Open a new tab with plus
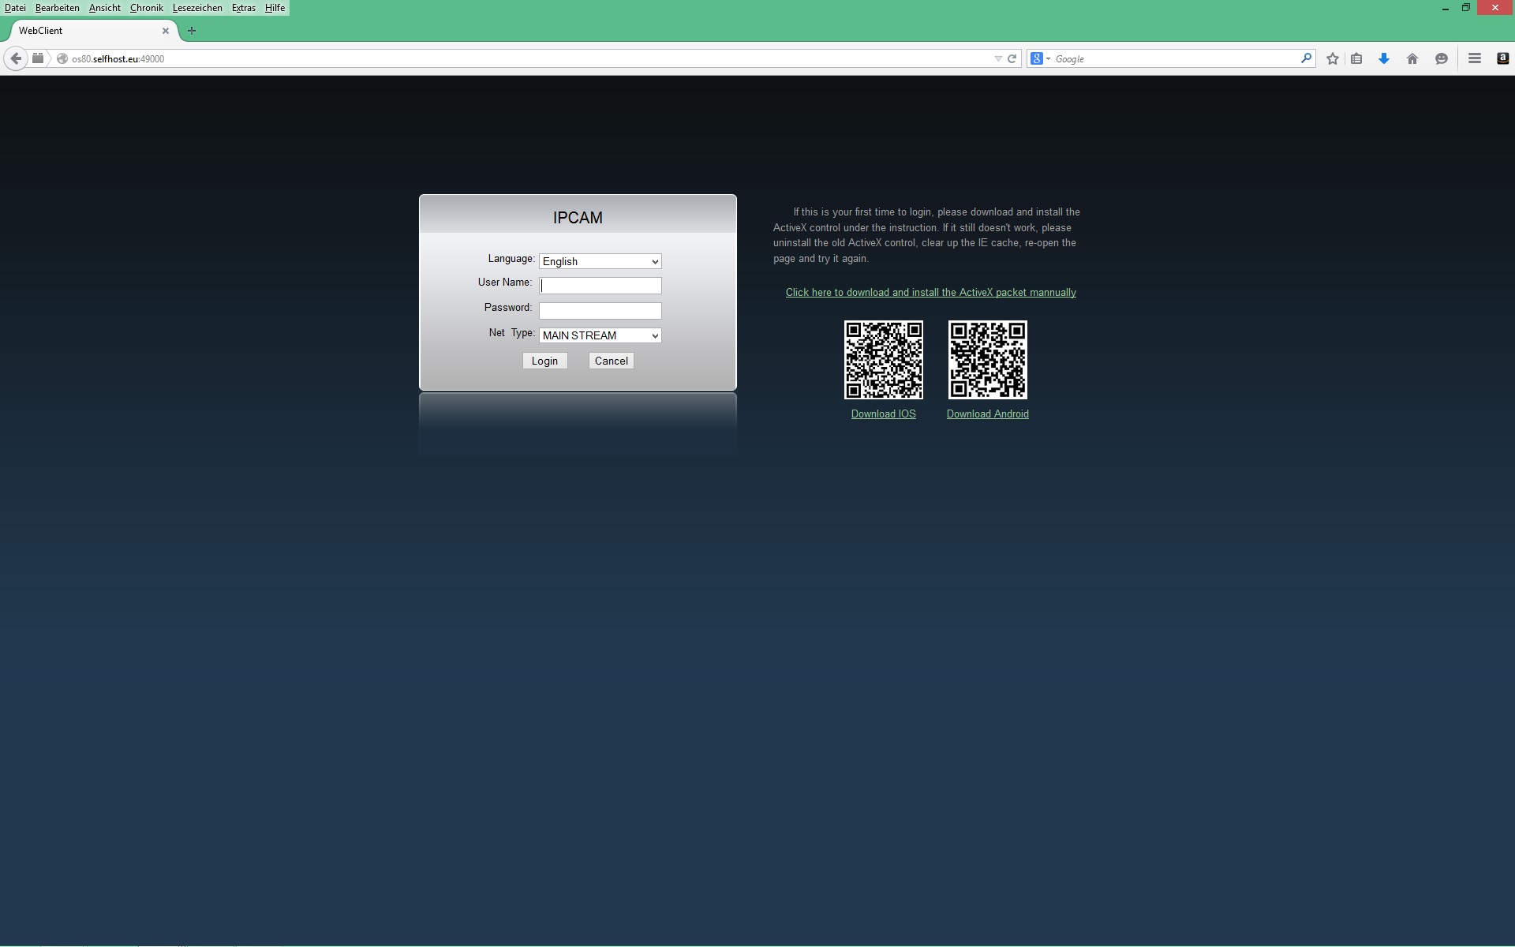Screen dimensions: 1515x947 point(192,31)
